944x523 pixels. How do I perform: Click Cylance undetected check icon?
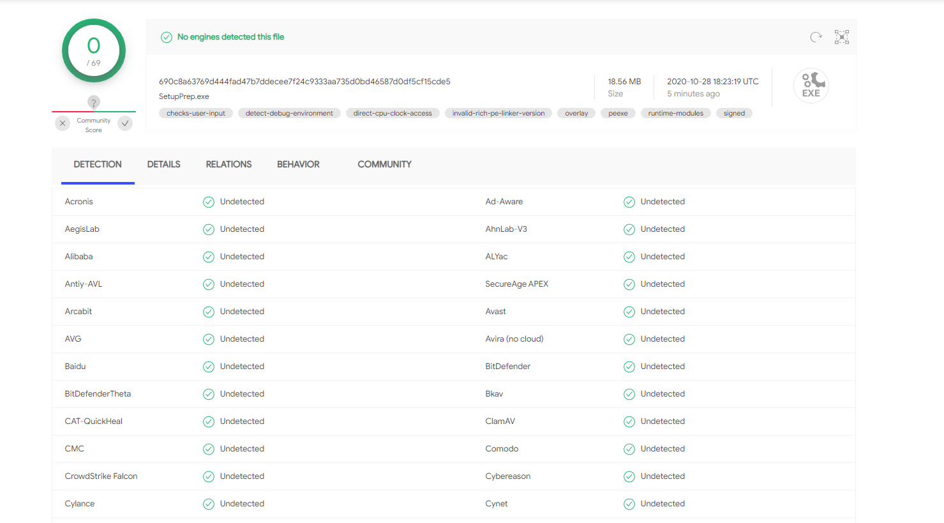coord(209,504)
